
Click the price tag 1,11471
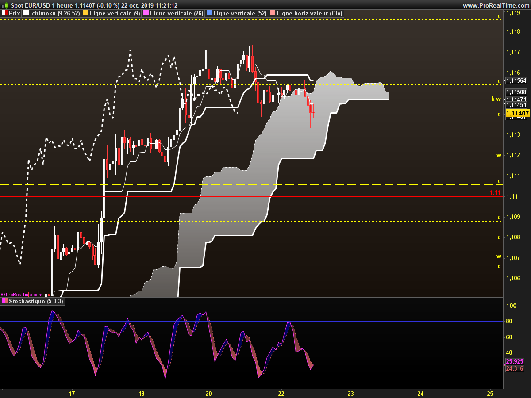coord(516,99)
